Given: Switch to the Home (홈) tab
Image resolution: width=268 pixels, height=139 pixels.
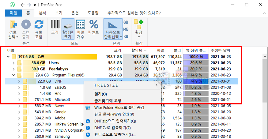Looking at the screenshot, I should tap(28, 13).
